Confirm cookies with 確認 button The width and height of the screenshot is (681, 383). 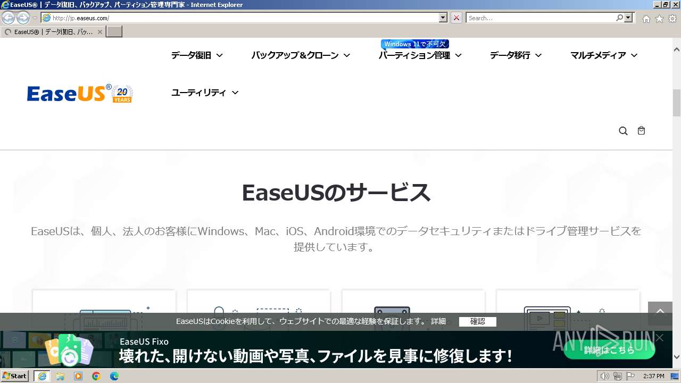[478, 321]
